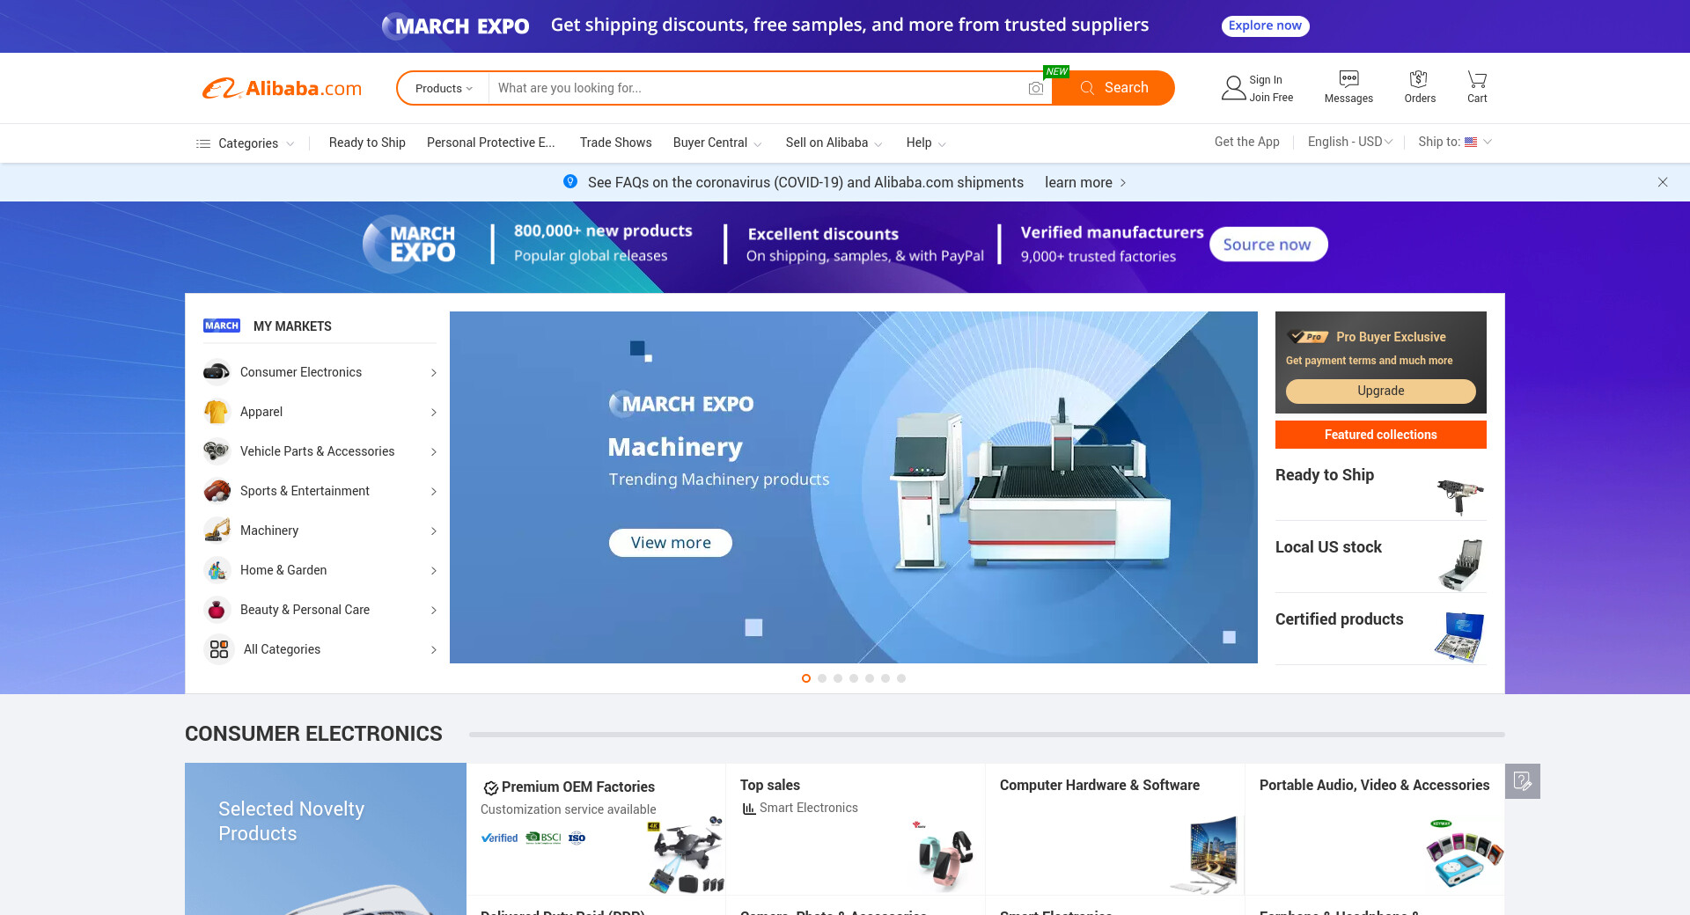The width and height of the screenshot is (1690, 915).
Task: Select the second carousel slide dot
Action: coord(822,678)
